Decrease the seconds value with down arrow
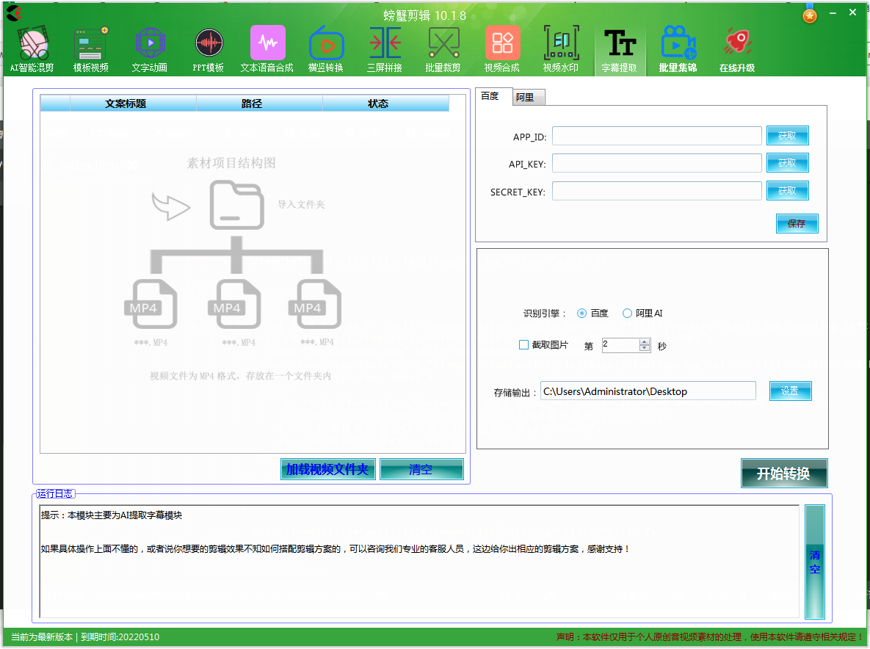The width and height of the screenshot is (870, 649). (642, 348)
